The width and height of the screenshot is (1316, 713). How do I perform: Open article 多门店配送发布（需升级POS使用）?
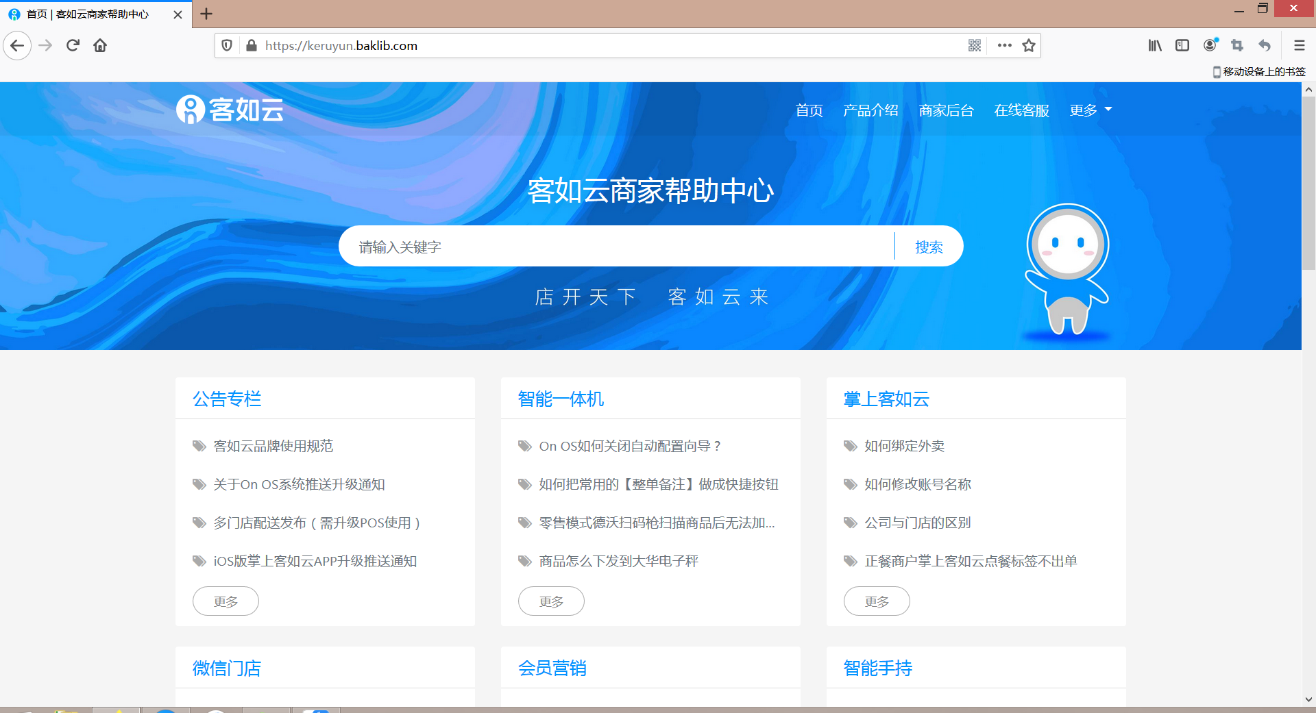coord(317,523)
